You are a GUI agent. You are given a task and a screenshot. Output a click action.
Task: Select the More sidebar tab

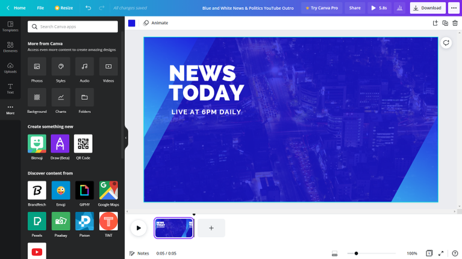(10, 109)
